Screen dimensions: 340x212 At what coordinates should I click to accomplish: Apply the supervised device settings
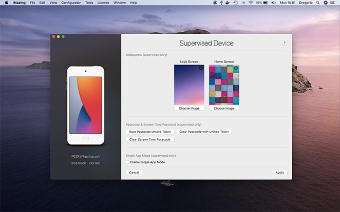(x=280, y=173)
